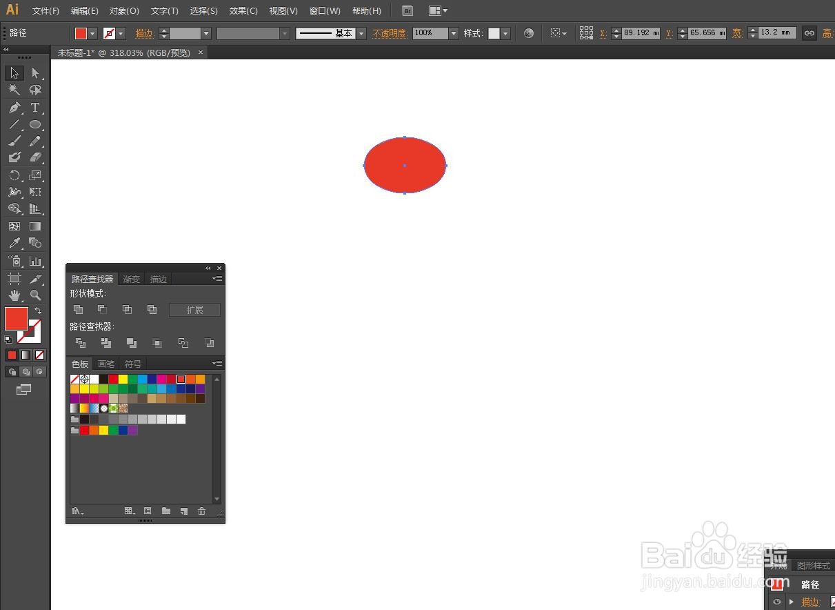Open Pathfinder panel flyout menu
This screenshot has width=835, height=610.
pos(217,279)
